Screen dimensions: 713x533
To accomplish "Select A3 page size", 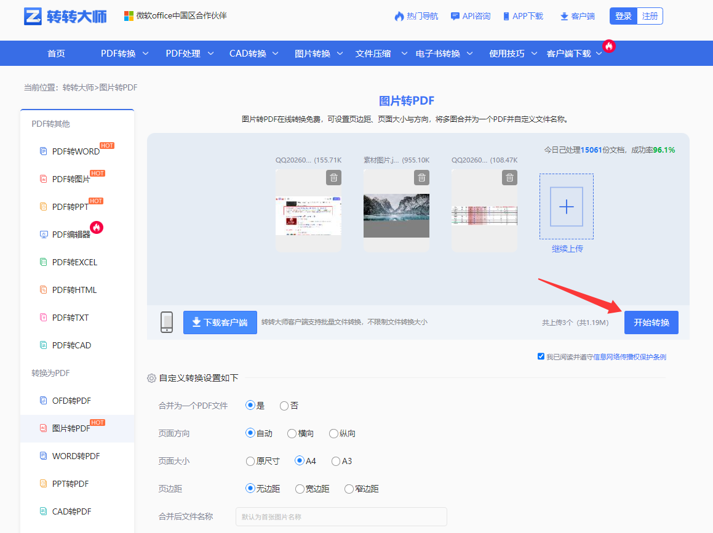I will (336, 461).
